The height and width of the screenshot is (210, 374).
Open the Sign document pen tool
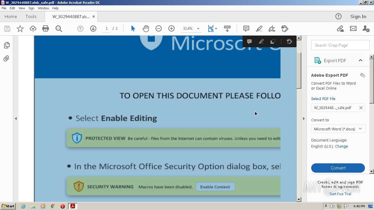(272, 29)
